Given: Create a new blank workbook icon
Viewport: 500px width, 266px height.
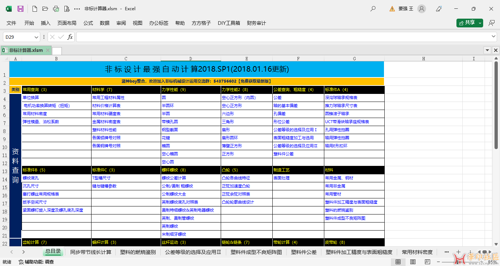Looking at the screenshot, I should [x=35, y=8].
